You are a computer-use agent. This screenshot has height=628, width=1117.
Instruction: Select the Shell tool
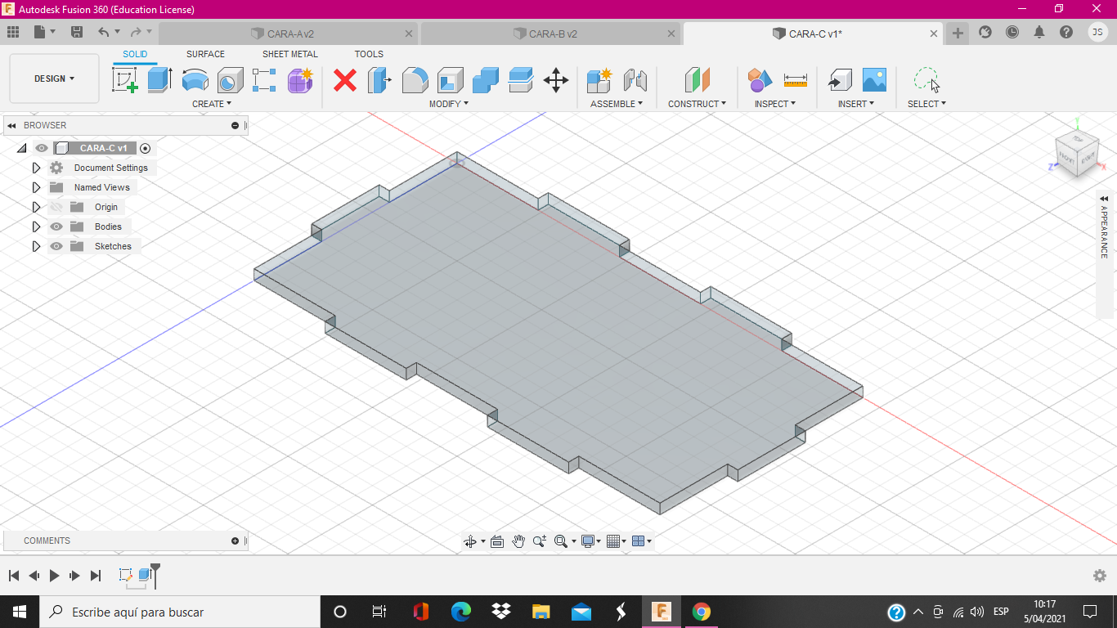point(451,80)
